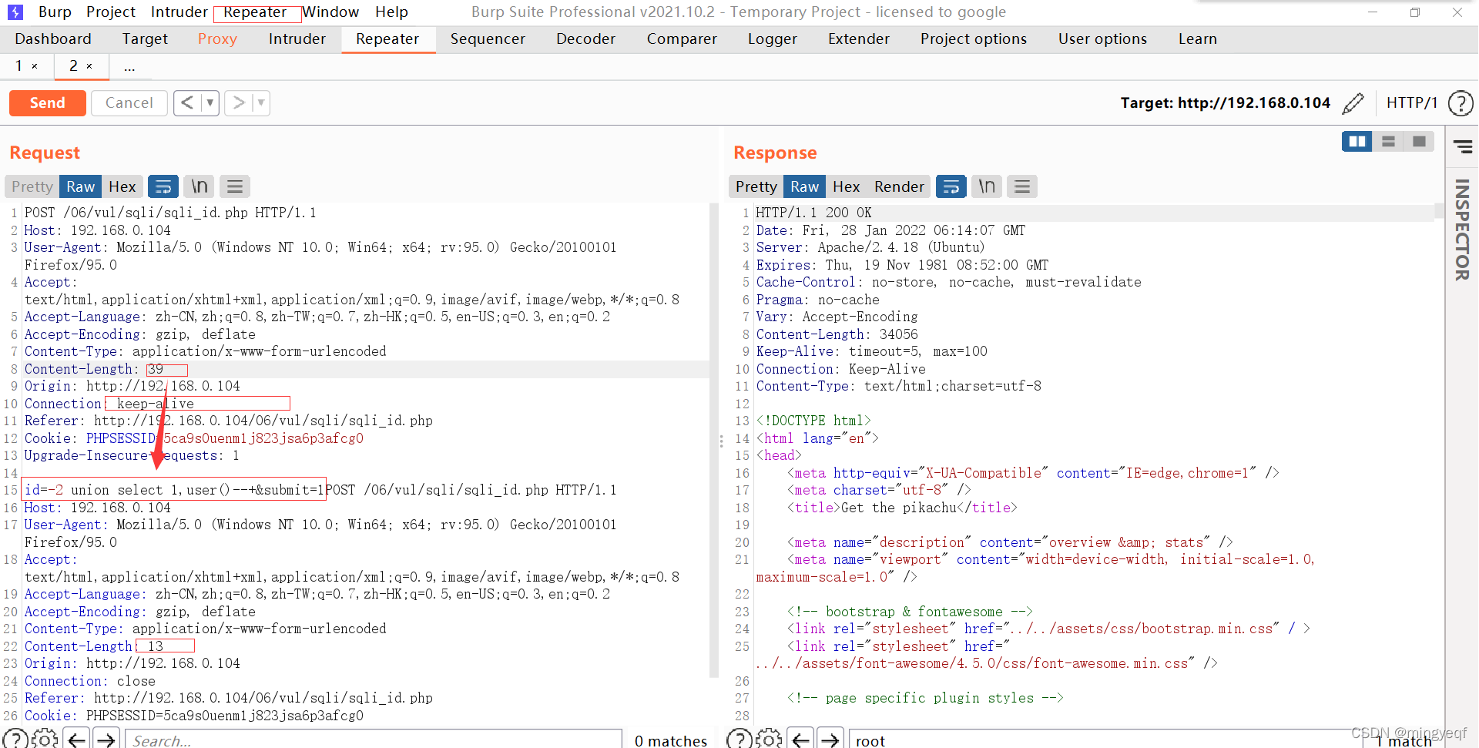Screen dimensions: 1479x748
Task: Open Response search help icon
Action: pos(739,740)
